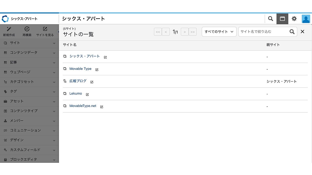Expand the コンテンツタイプ sidebar menu
This screenshot has width=312, height=175.
[29, 111]
